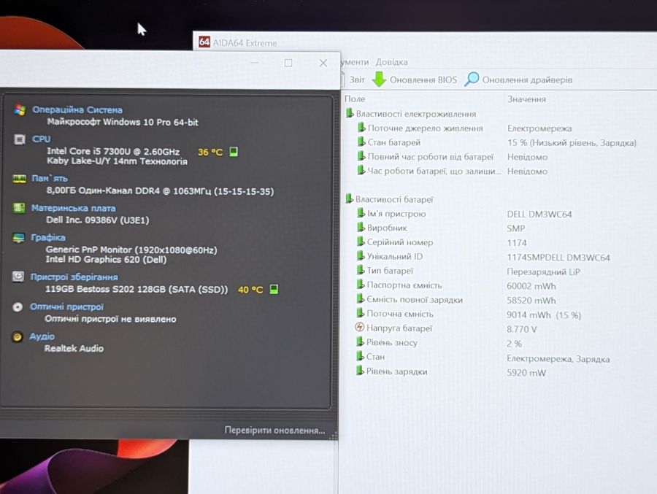Select the Dell Inc. 09386V (U3E1) text
The width and height of the screenshot is (657, 494).
(x=98, y=220)
